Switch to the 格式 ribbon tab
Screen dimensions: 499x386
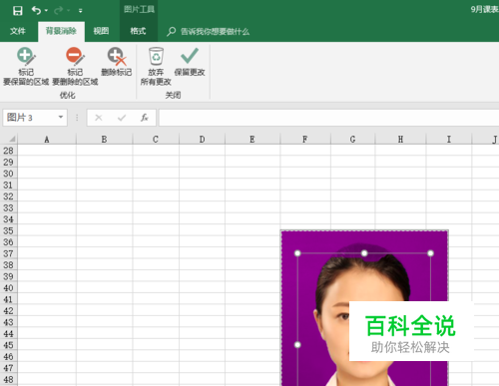(x=138, y=31)
